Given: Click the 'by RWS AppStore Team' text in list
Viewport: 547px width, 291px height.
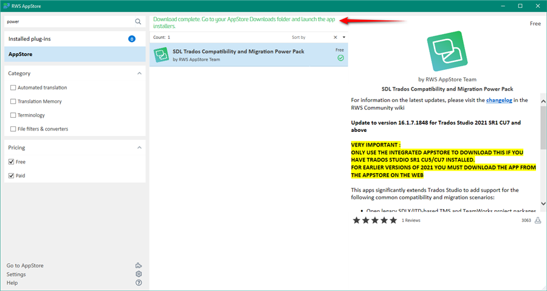Looking at the screenshot, I should click(196, 60).
